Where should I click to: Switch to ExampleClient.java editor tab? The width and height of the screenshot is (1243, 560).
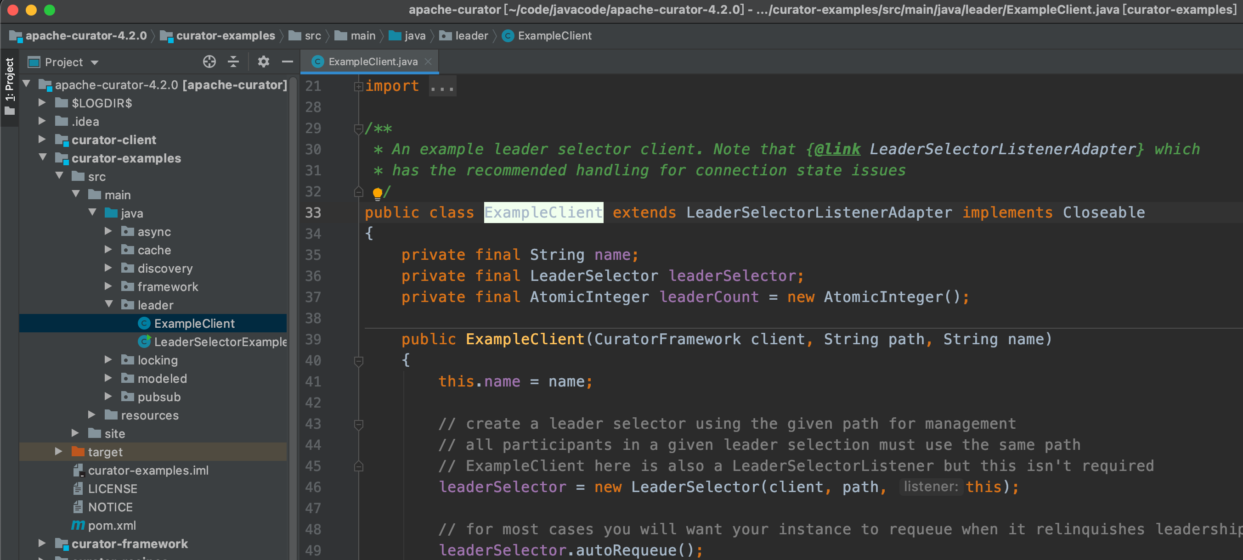click(372, 62)
